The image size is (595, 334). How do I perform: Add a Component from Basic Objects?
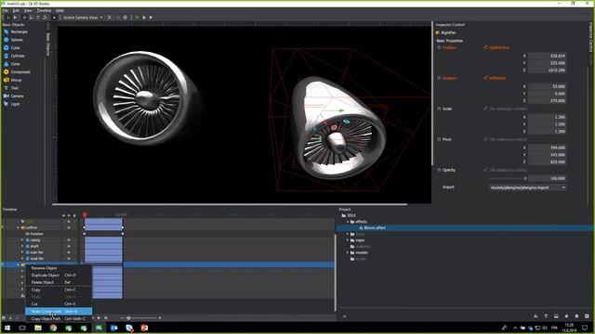click(17, 72)
